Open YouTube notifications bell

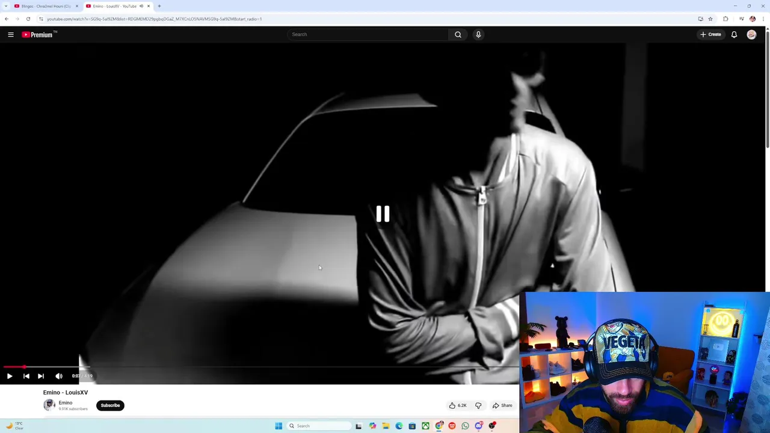734,34
